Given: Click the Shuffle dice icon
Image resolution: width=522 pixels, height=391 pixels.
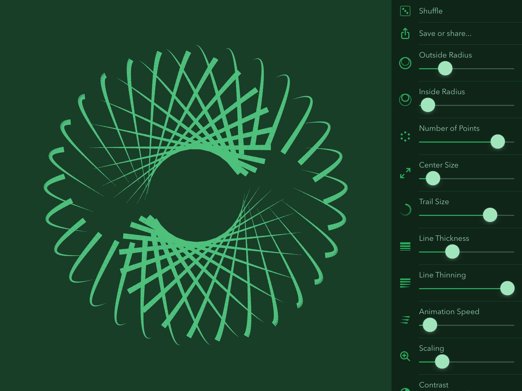Looking at the screenshot, I should [x=405, y=11].
